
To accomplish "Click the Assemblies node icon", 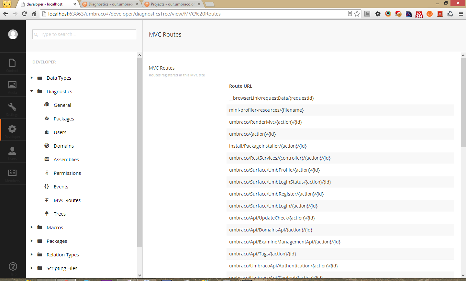I will (x=47, y=159).
